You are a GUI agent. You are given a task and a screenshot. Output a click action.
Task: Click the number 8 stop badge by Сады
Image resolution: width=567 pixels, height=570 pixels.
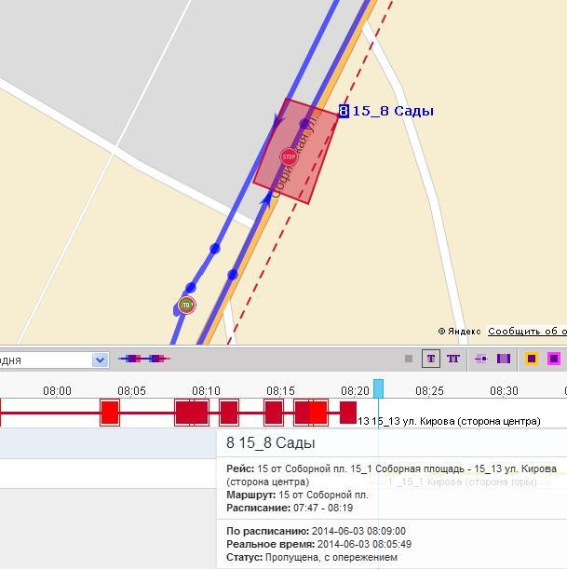344,111
